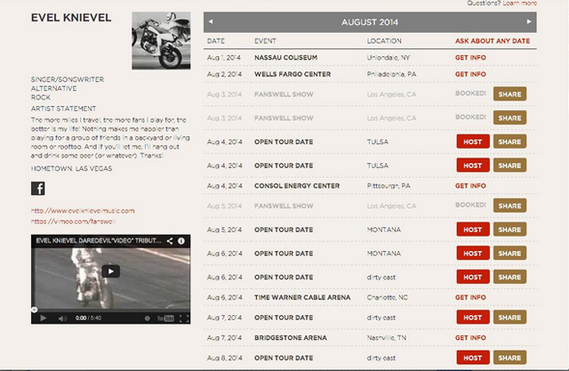Select the NASSAU COLISEUM event name

click(286, 57)
